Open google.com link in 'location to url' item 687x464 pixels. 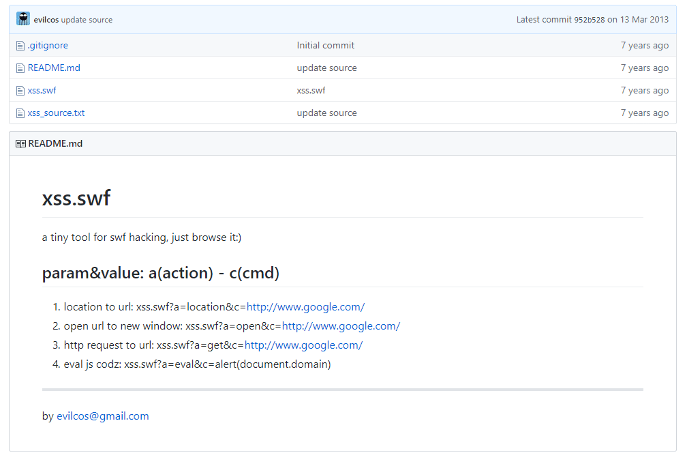pyautogui.click(x=306, y=307)
